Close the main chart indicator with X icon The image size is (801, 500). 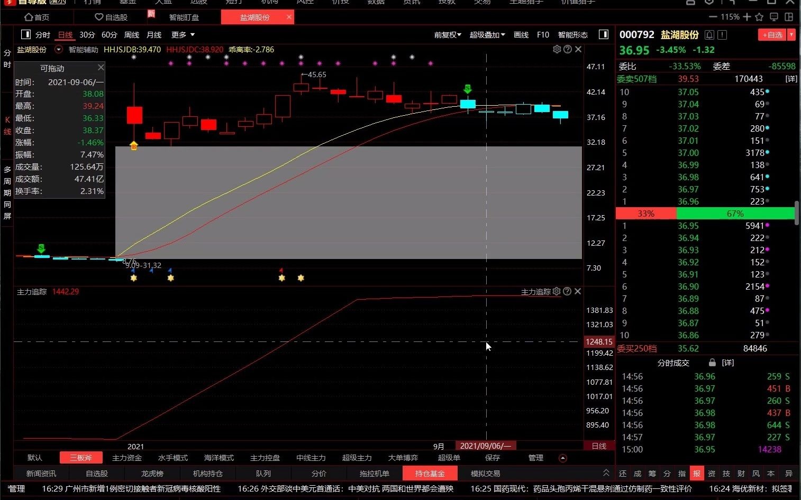click(x=578, y=49)
